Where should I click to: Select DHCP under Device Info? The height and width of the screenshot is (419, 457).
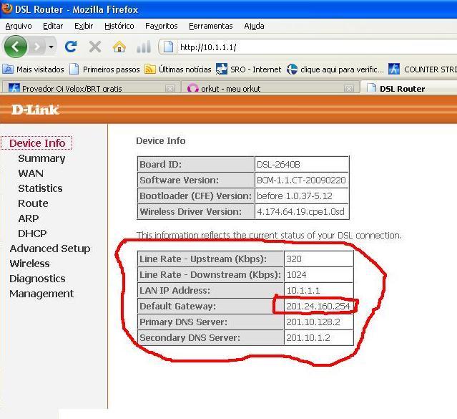click(32, 233)
